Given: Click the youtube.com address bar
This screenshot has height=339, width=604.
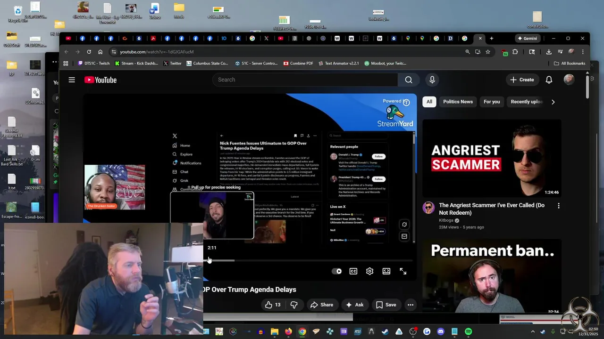Looking at the screenshot, I should [x=288, y=52].
